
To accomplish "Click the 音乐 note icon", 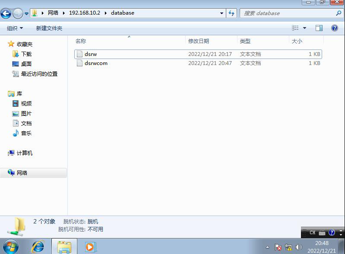I will click(x=16, y=133).
